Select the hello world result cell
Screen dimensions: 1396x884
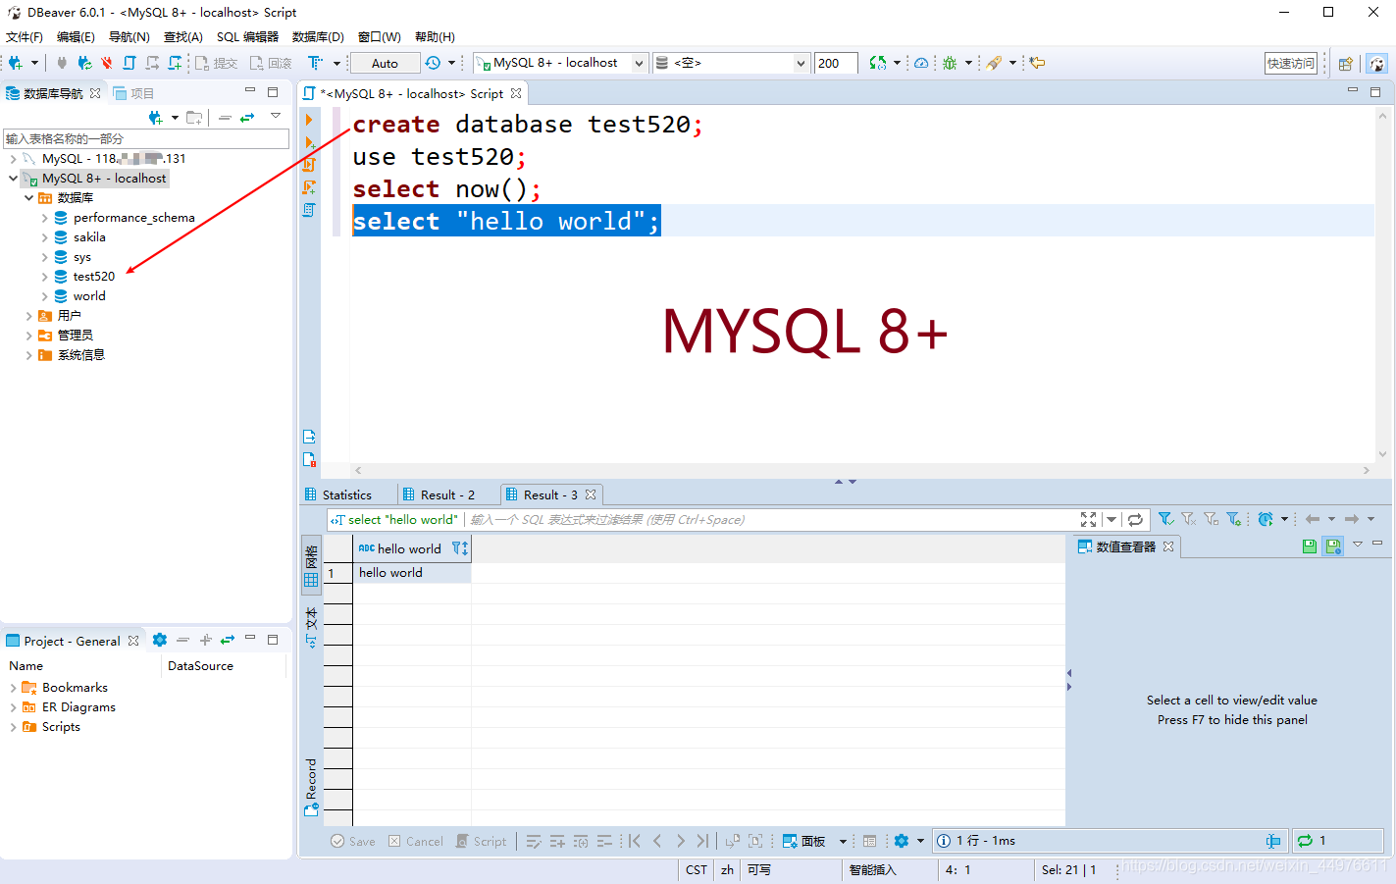pyautogui.click(x=412, y=573)
